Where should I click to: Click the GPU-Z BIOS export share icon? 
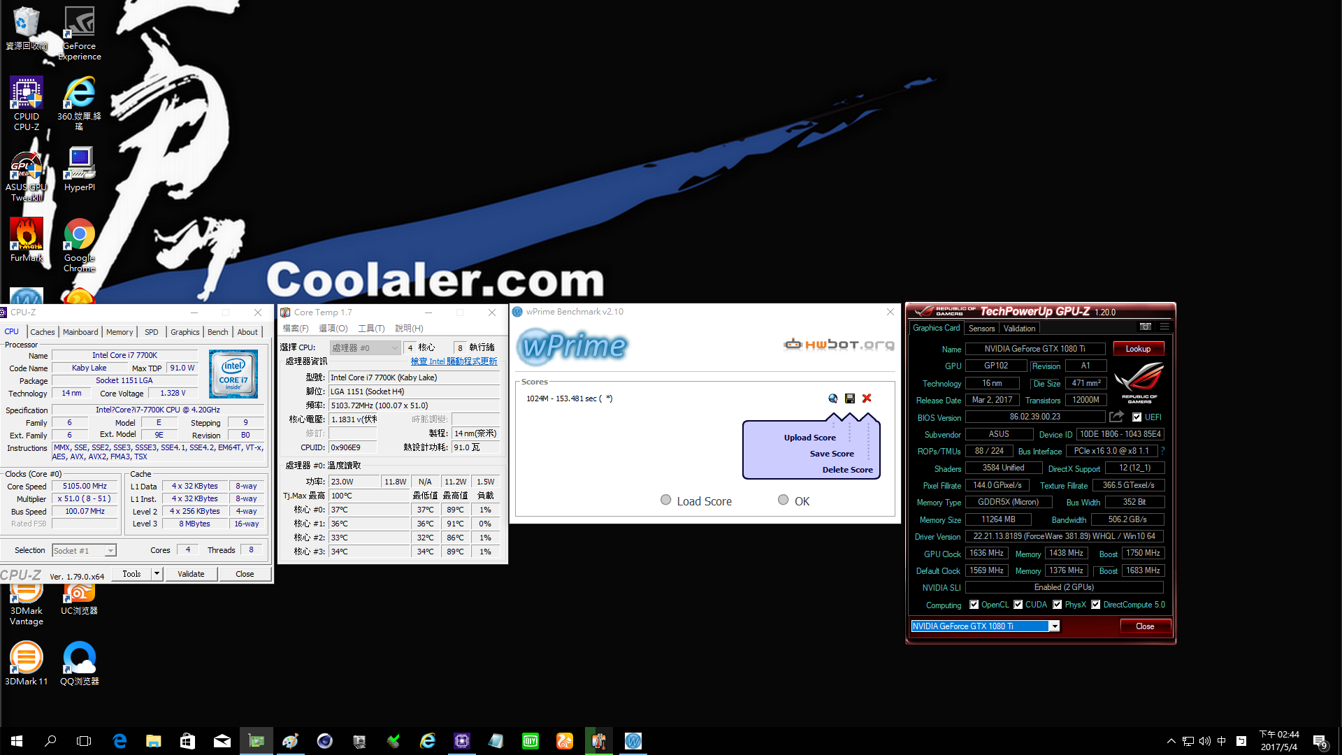coord(1116,417)
